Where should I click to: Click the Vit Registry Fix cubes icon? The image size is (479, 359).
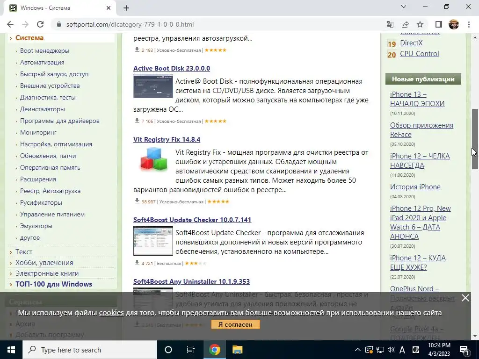pyautogui.click(x=153, y=159)
